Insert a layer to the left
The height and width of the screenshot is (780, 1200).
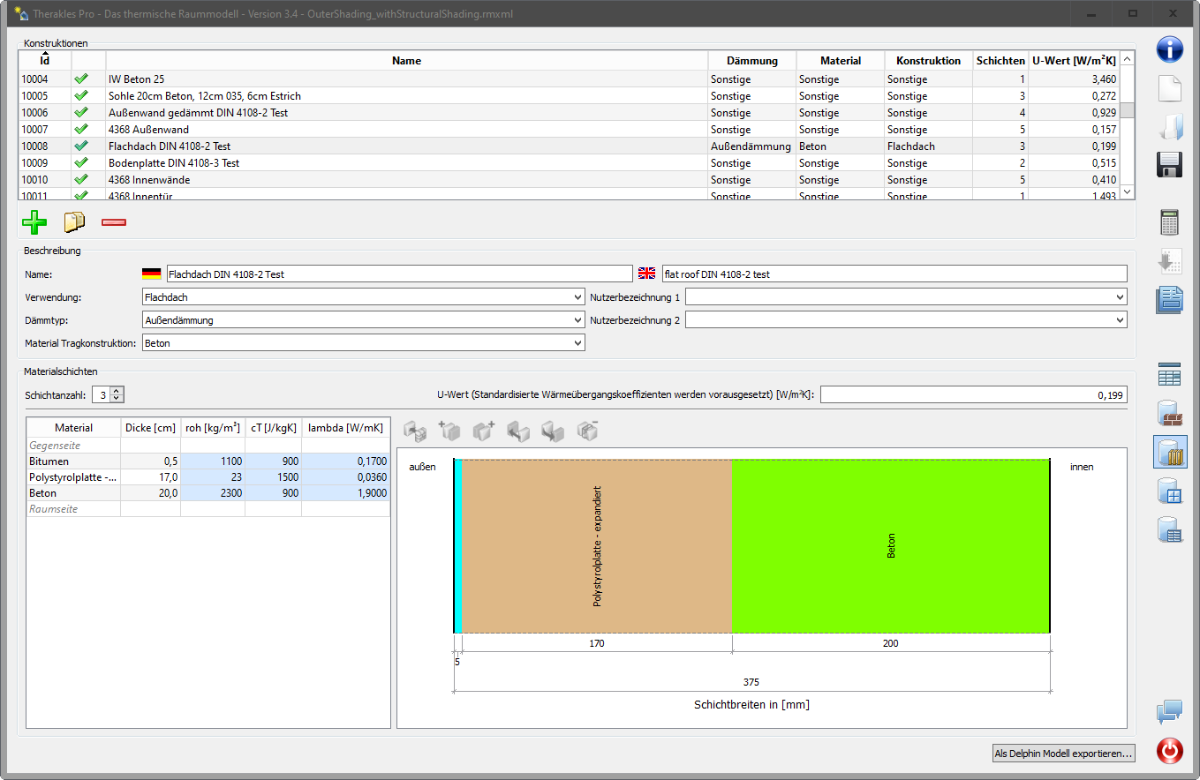[450, 431]
